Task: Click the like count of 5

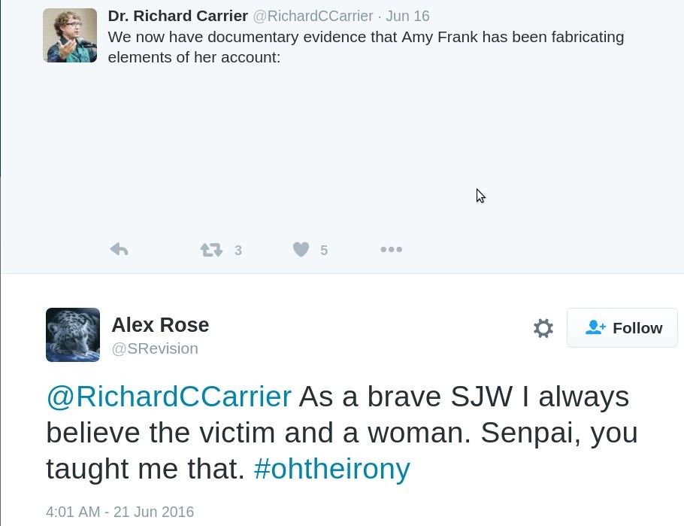Action: pyautogui.click(x=324, y=251)
